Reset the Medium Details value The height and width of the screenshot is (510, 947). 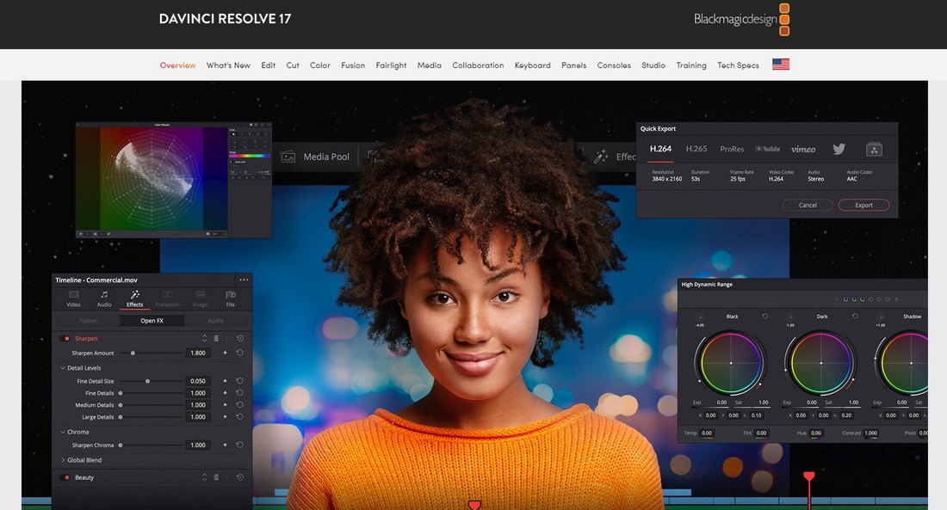(x=240, y=405)
